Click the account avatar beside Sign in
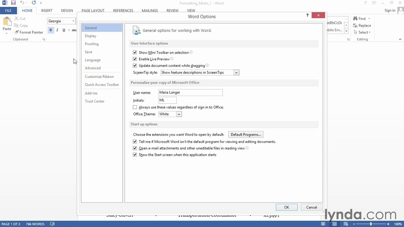Image resolution: width=404 pixels, height=227 pixels. click(400, 10)
